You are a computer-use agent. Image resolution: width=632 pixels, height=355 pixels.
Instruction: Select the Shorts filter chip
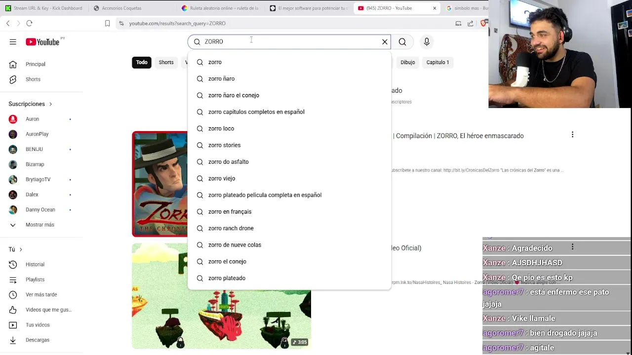click(x=166, y=62)
